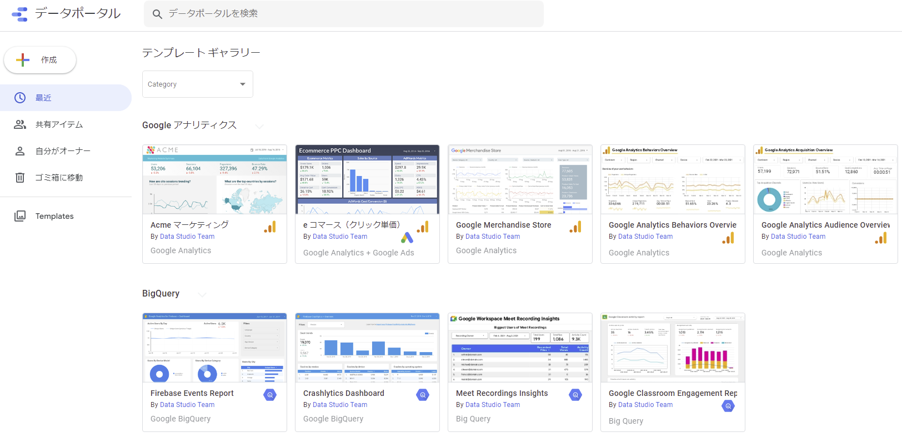This screenshot has width=902, height=437.
Task: Click the 作成 create button
Action: coord(40,60)
